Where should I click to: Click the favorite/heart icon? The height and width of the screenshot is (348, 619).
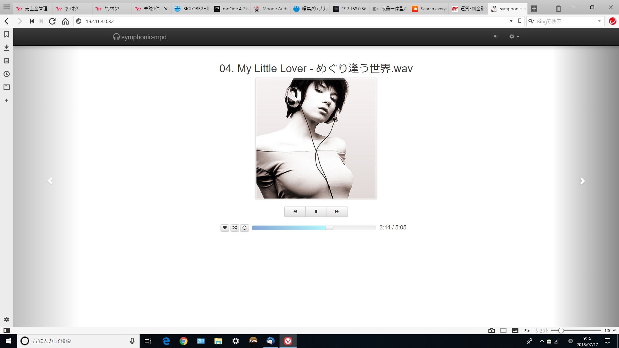pos(225,228)
